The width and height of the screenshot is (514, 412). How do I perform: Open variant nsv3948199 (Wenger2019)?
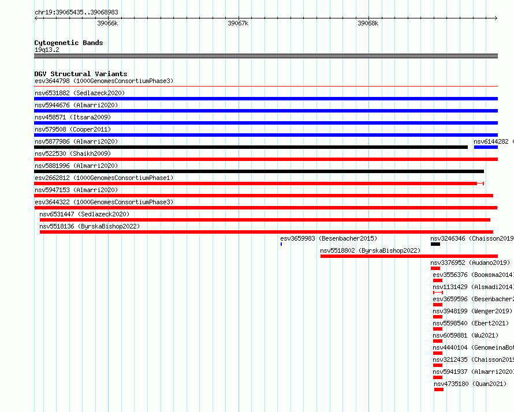click(472, 311)
